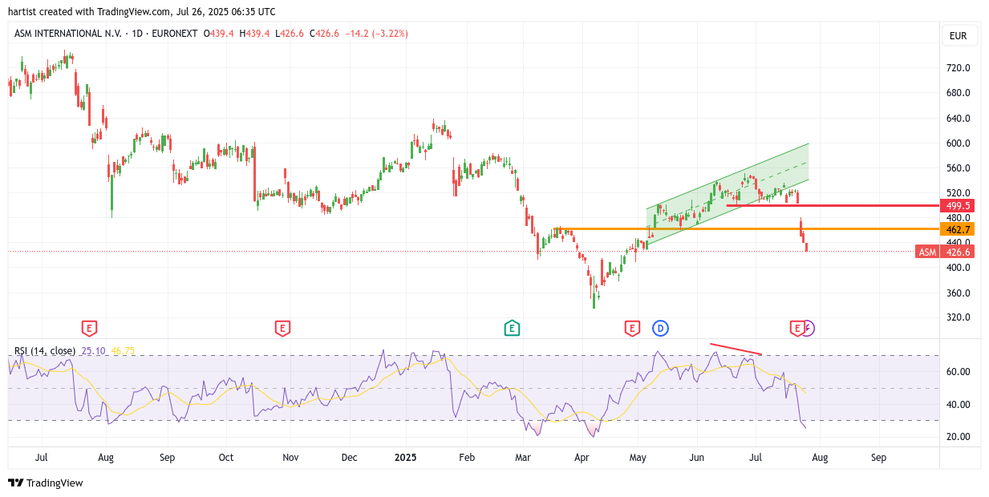Open the EUR currency selector
This screenshot has width=989, height=497.
coord(959,36)
